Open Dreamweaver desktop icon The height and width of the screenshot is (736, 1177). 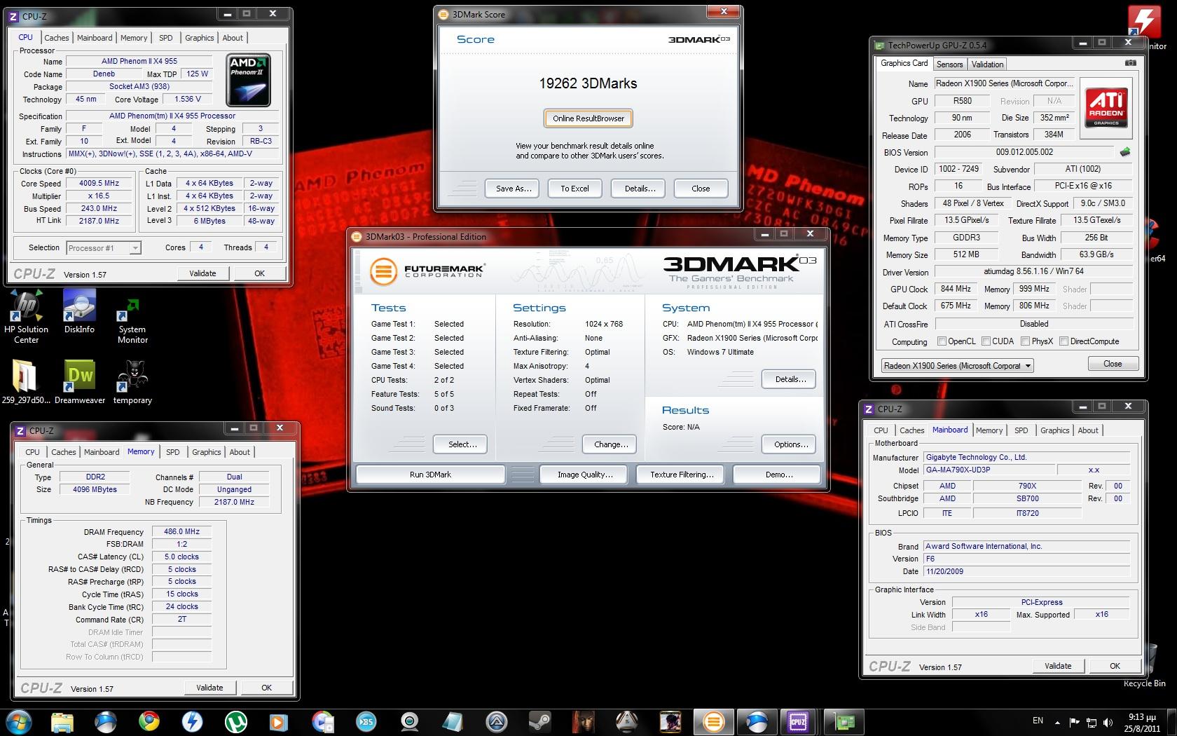[80, 382]
